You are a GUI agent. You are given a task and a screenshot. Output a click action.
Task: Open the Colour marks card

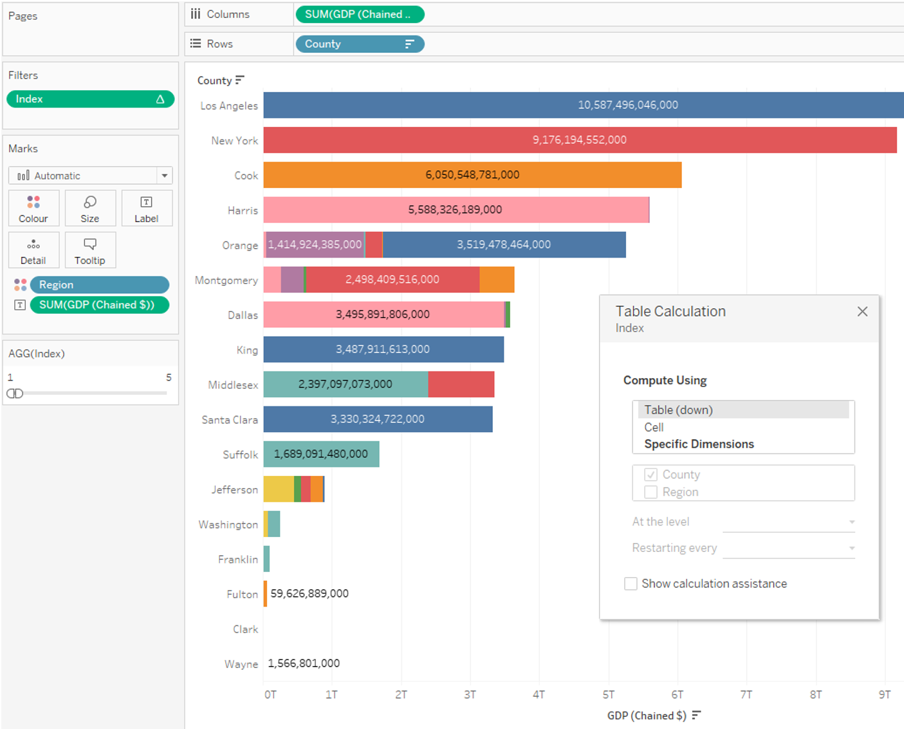coord(33,208)
